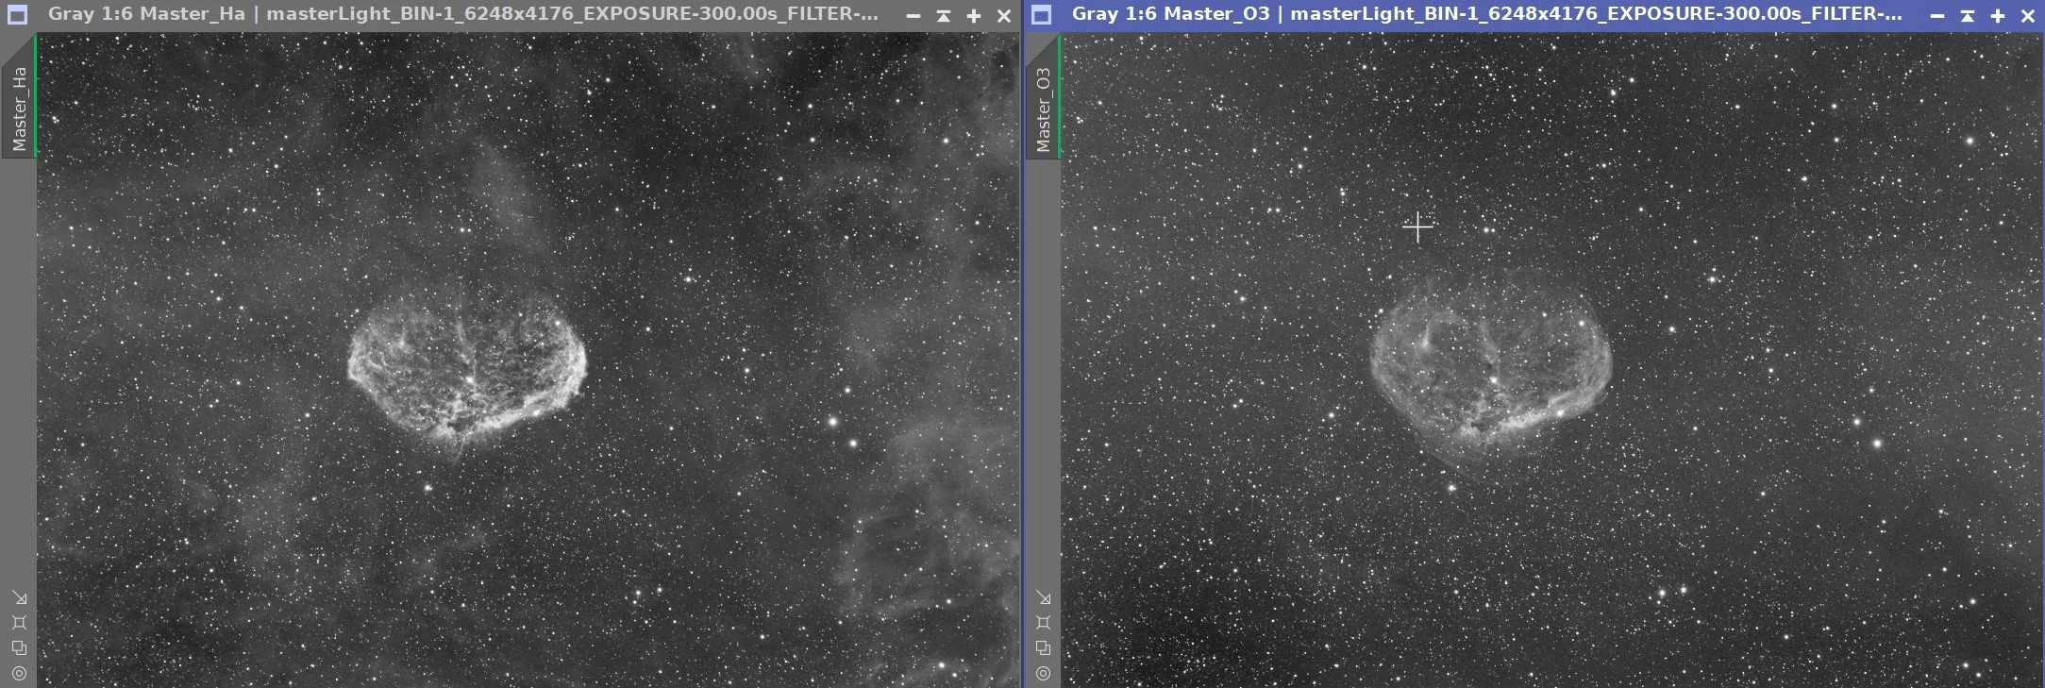Viewport: 2045px width, 688px height.
Task: Click zoom-to-fit square icon in Master_Ha window
Action: point(19,622)
